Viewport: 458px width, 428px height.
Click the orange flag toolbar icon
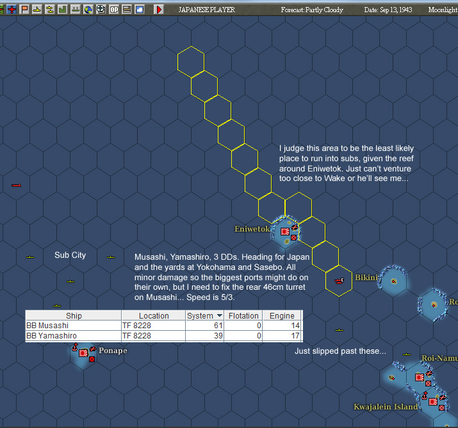pos(24,10)
